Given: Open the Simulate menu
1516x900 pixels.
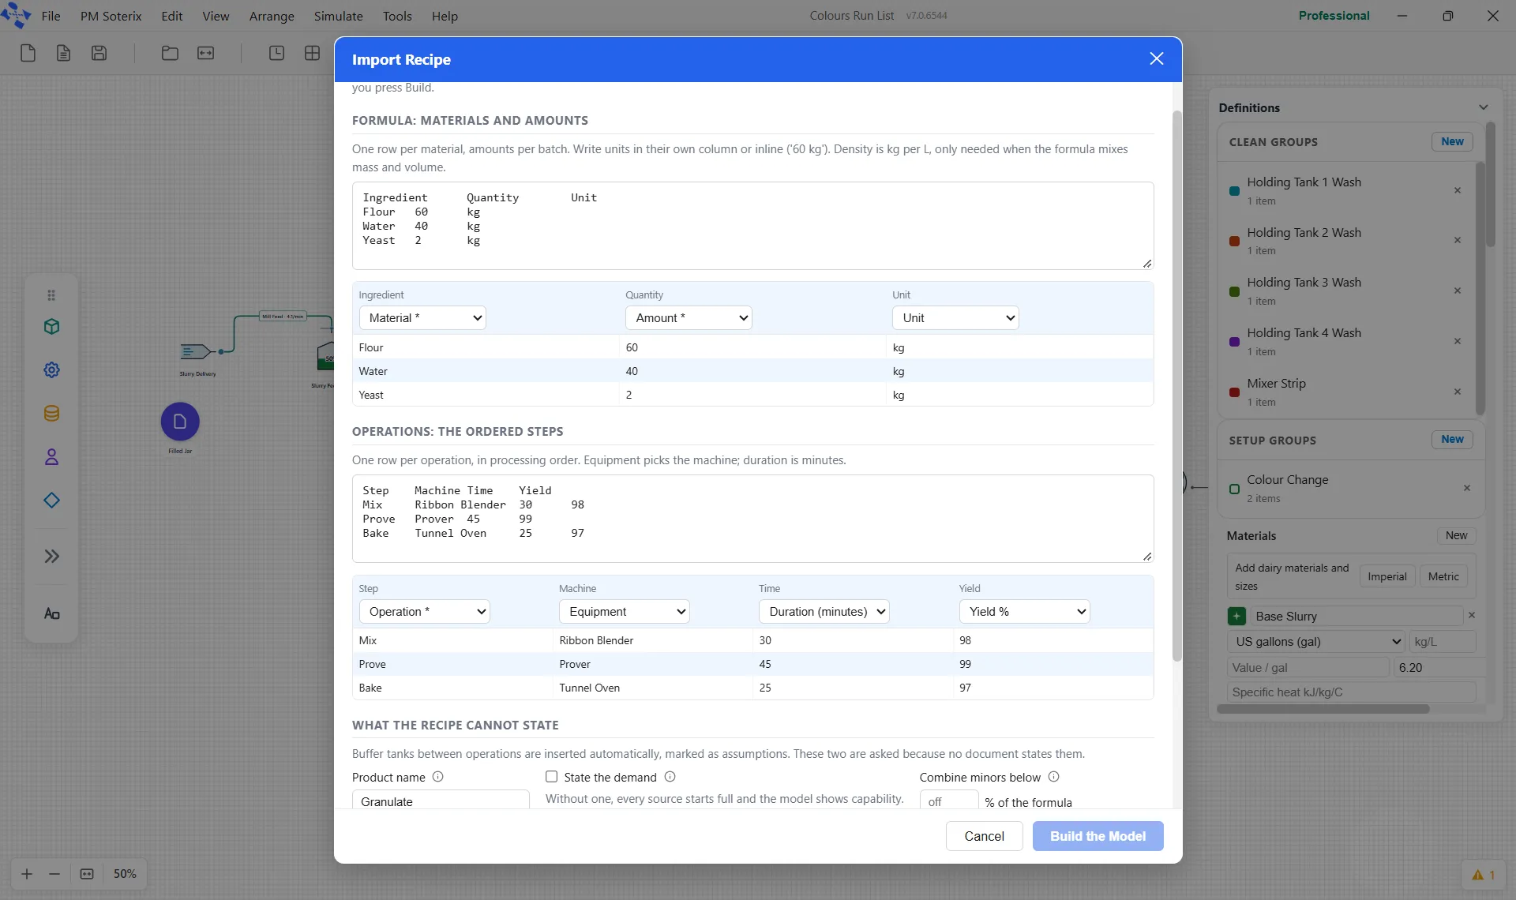Looking at the screenshot, I should click(338, 16).
